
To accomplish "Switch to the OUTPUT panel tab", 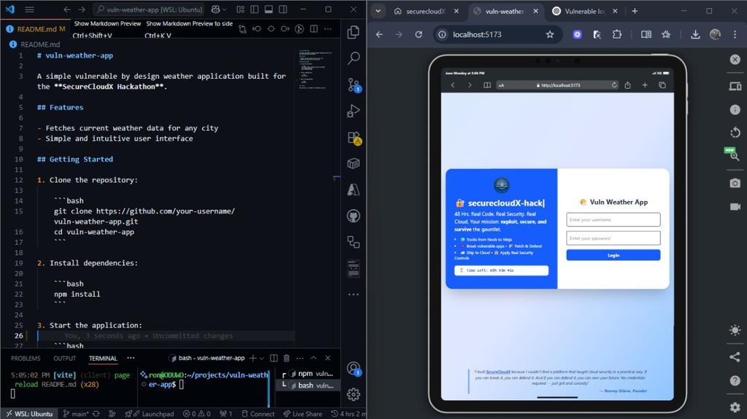I will tap(64, 359).
